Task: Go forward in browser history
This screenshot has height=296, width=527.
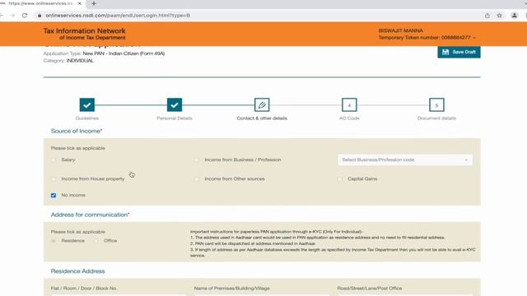Action: point(12,16)
